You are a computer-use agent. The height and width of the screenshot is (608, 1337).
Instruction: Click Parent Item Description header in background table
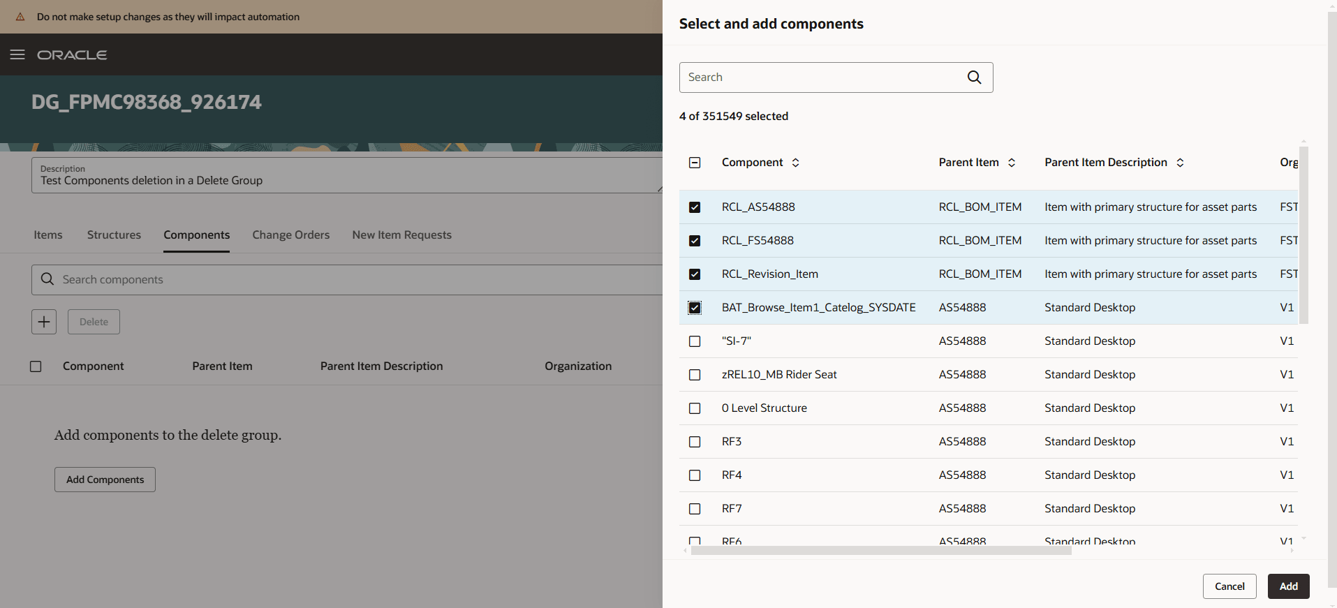point(381,366)
